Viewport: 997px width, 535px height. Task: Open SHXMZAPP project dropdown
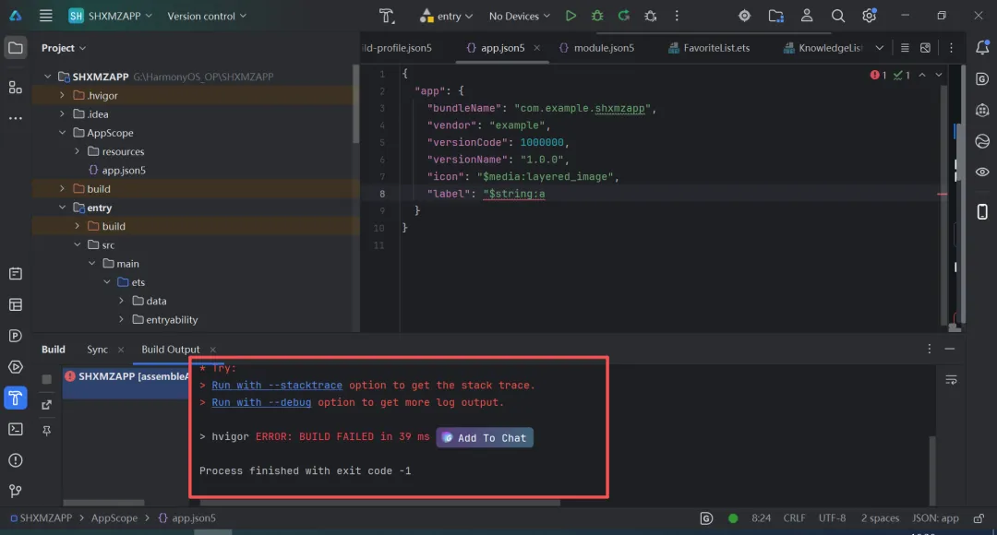111,16
